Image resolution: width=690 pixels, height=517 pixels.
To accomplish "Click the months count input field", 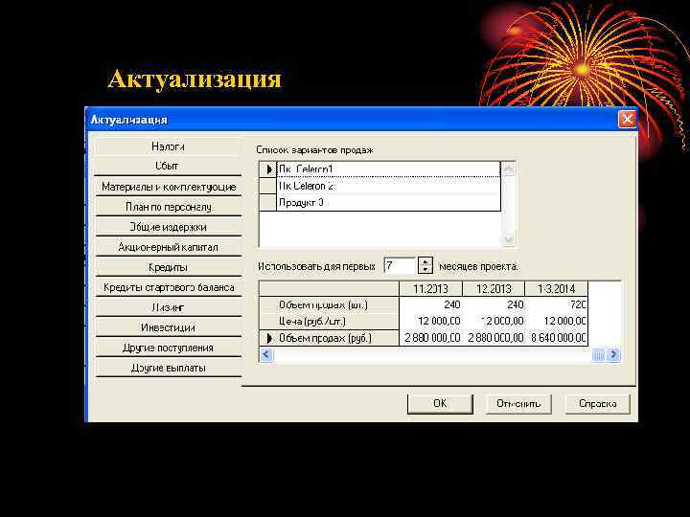I will [400, 266].
